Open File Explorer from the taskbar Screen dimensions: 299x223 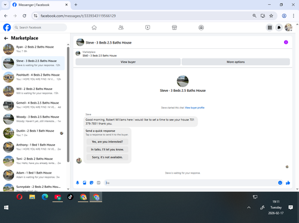pyautogui.click(x=32, y=197)
